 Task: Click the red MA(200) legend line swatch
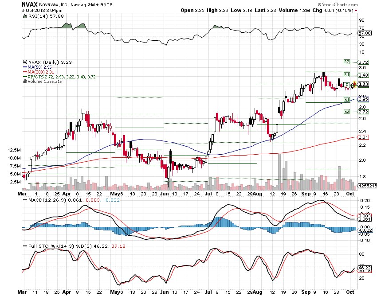(x=25, y=72)
